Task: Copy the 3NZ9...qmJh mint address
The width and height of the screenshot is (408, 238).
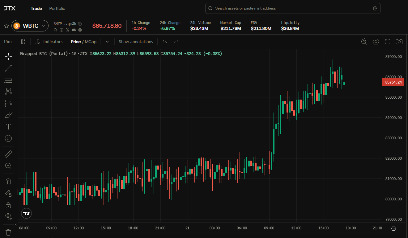Action: click(80, 23)
